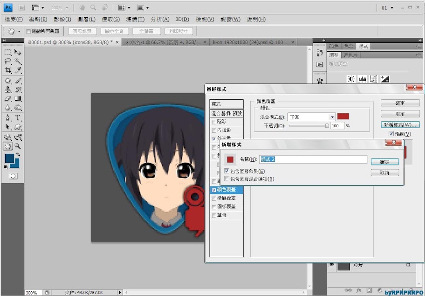Image resolution: width=425 pixels, height=296 pixels.
Task: Open the workspace switcher dropdown labeled 01
Action: [388, 8]
